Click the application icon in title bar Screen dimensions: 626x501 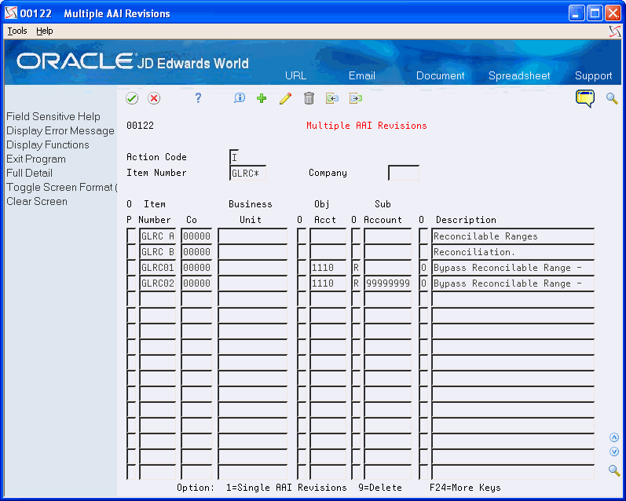[x=11, y=13]
